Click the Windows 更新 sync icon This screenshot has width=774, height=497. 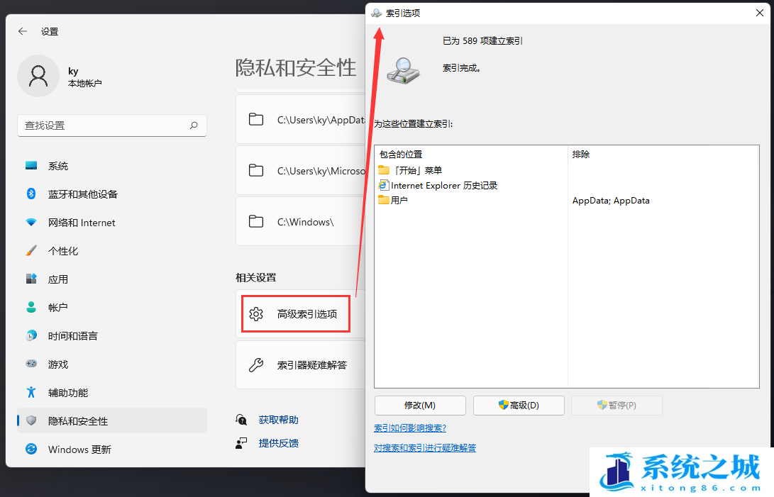(31, 449)
